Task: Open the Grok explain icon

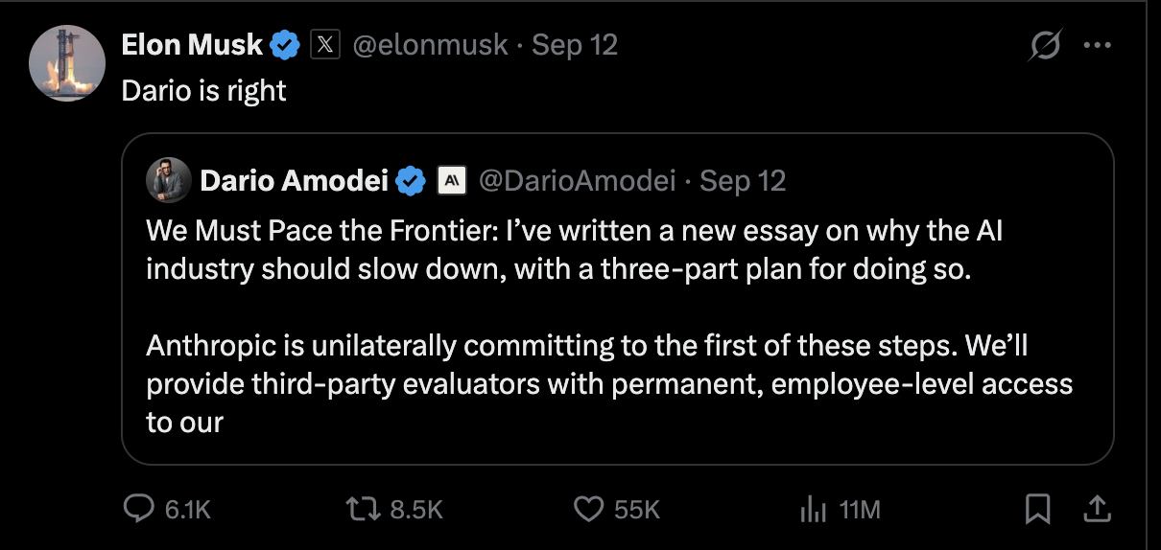Action: 1046,45
